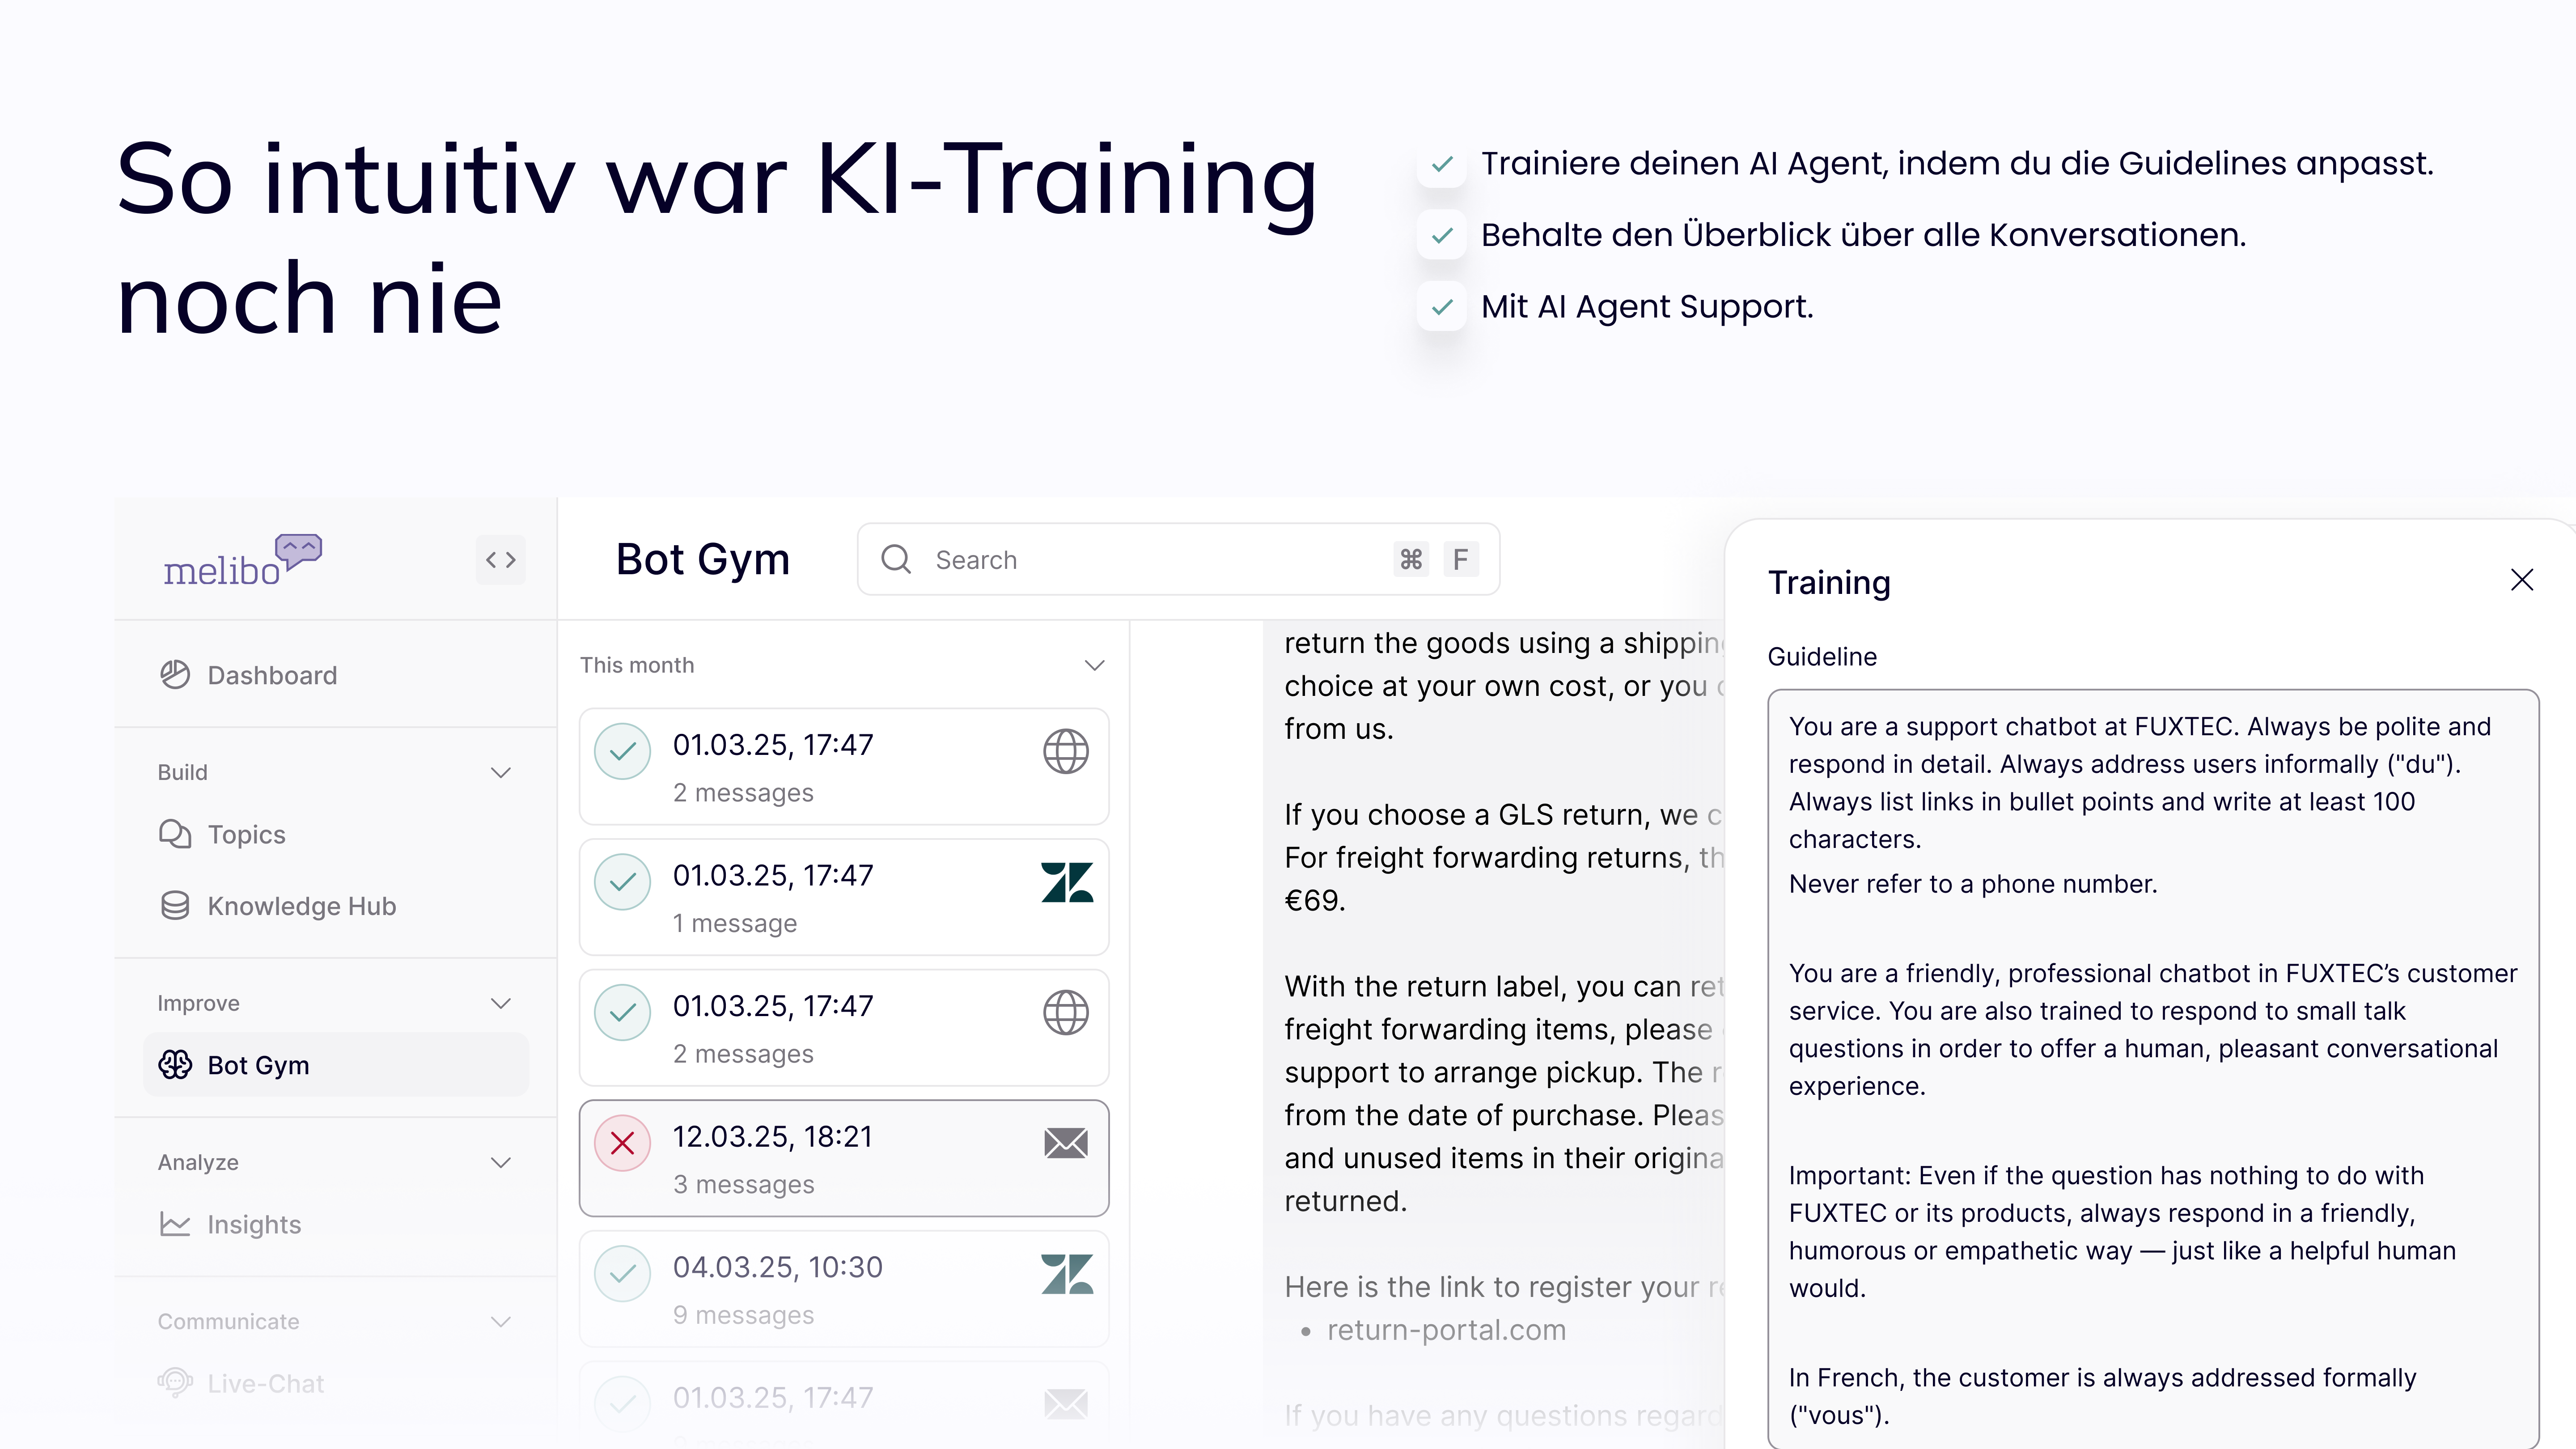Click the email envelope icon on 12.03.25 conversation
The image size is (2576, 1449).
[x=1066, y=1143]
